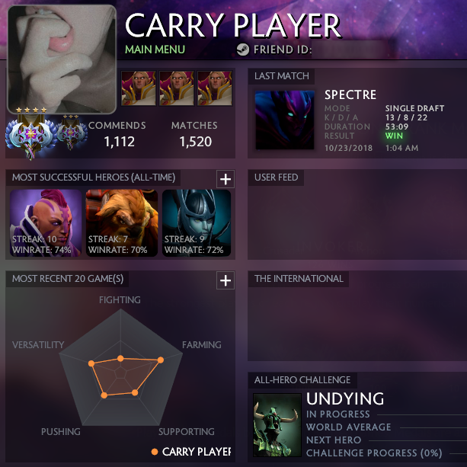
Task: Click the Commends count 1,112
Action: click(x=120, y=142)
